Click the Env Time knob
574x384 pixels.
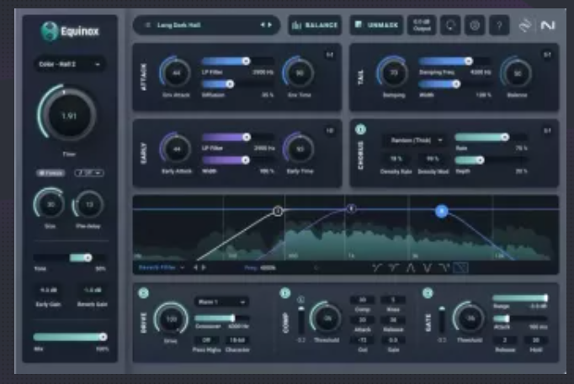point(300,73)
